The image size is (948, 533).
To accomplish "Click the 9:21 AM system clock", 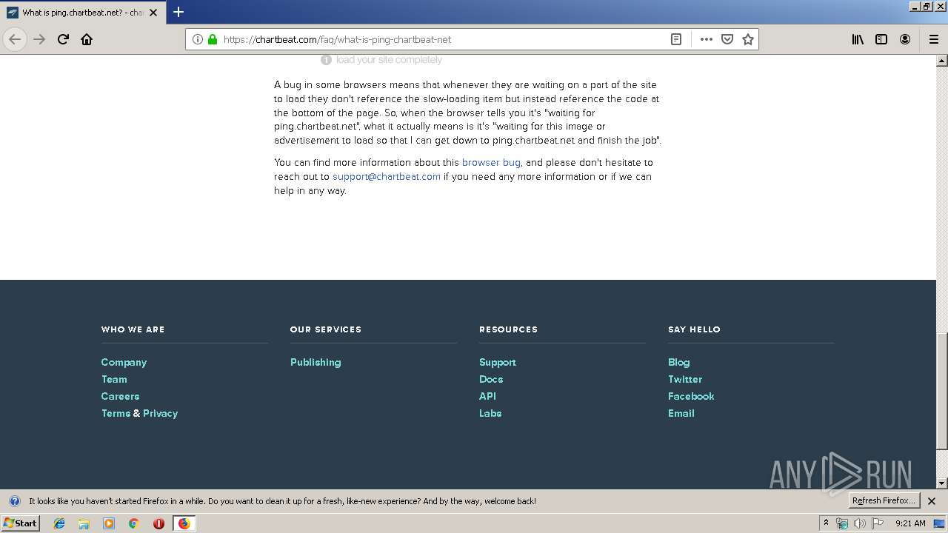I will pos(910,523).
